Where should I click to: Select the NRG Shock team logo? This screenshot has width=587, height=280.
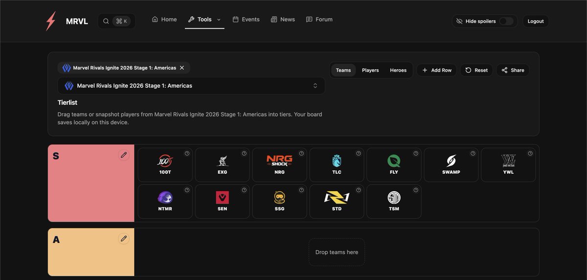coord(279,161)
